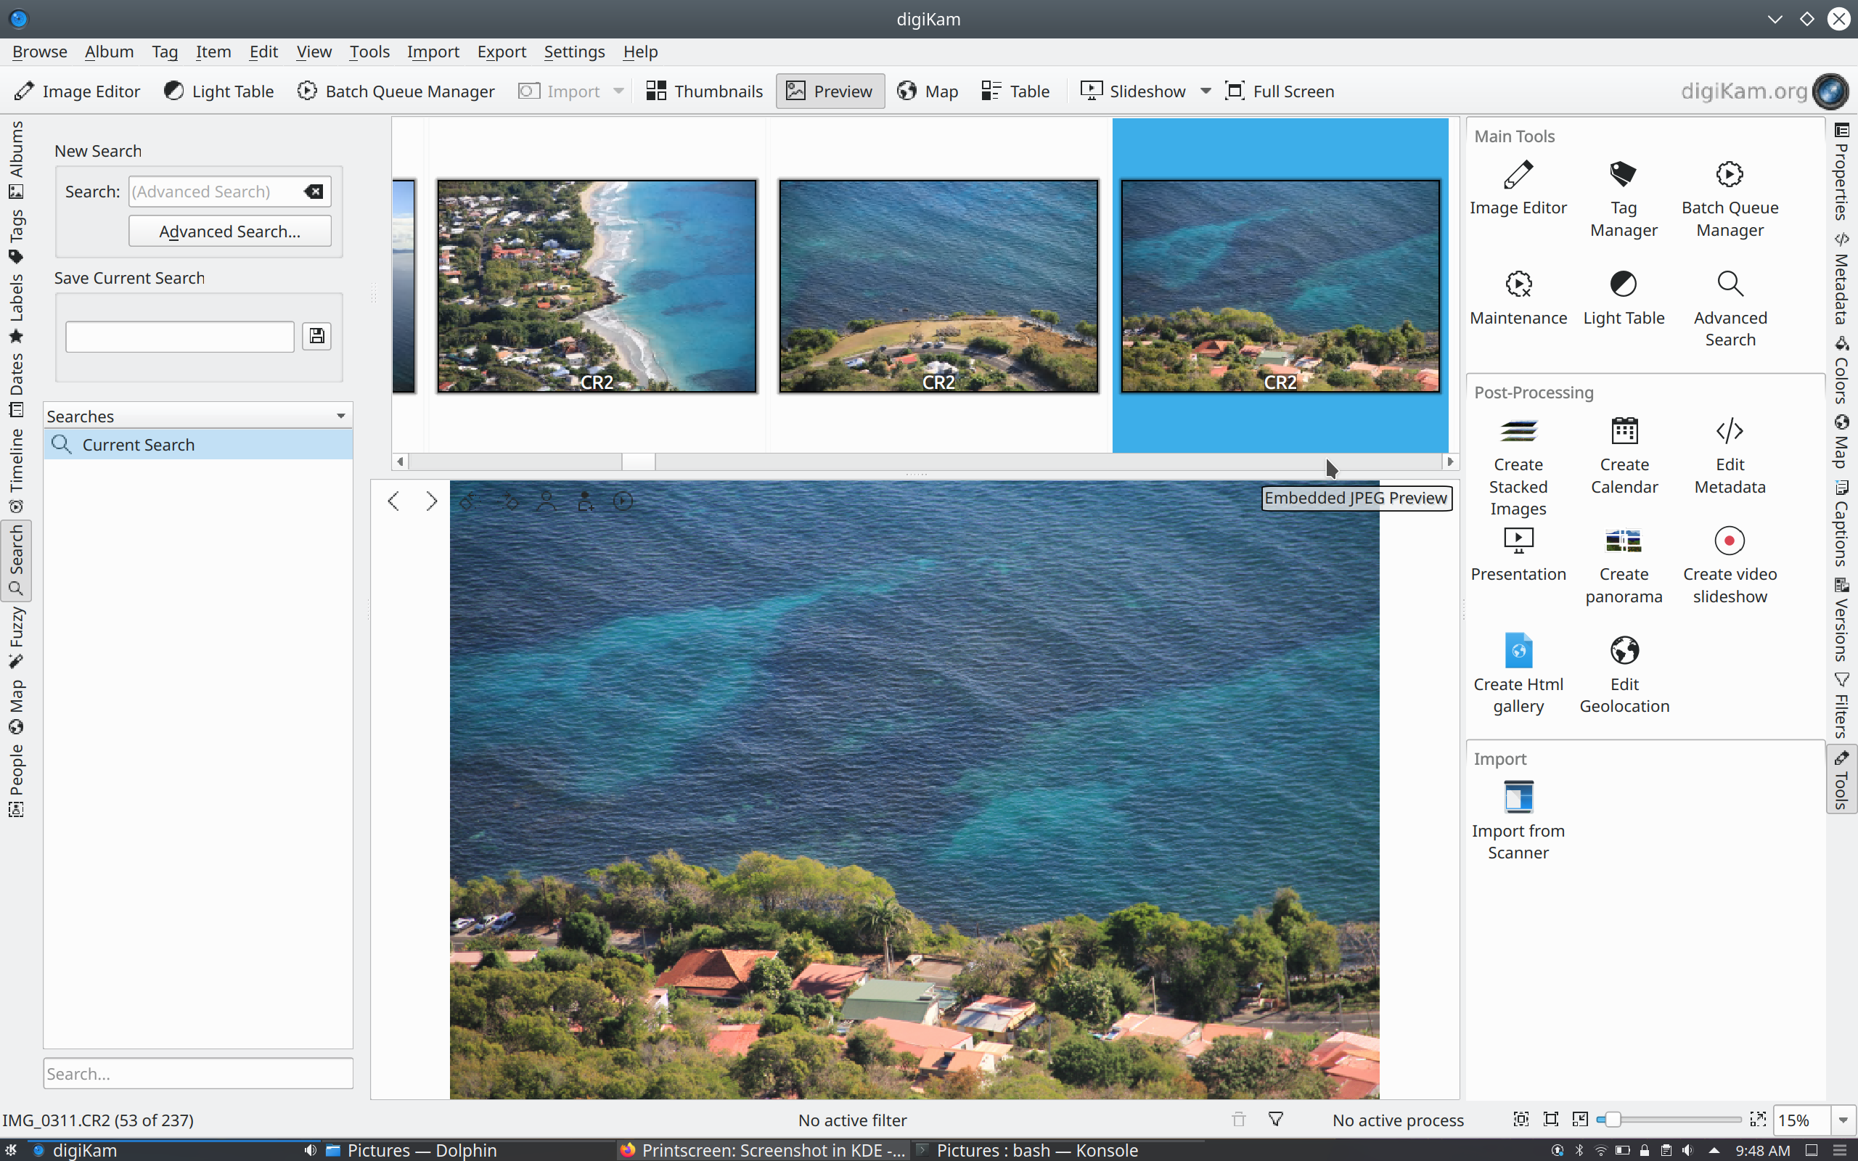Show face tags on the preview
Screen dimensions: 1858x1161
[x=547, y=501]
